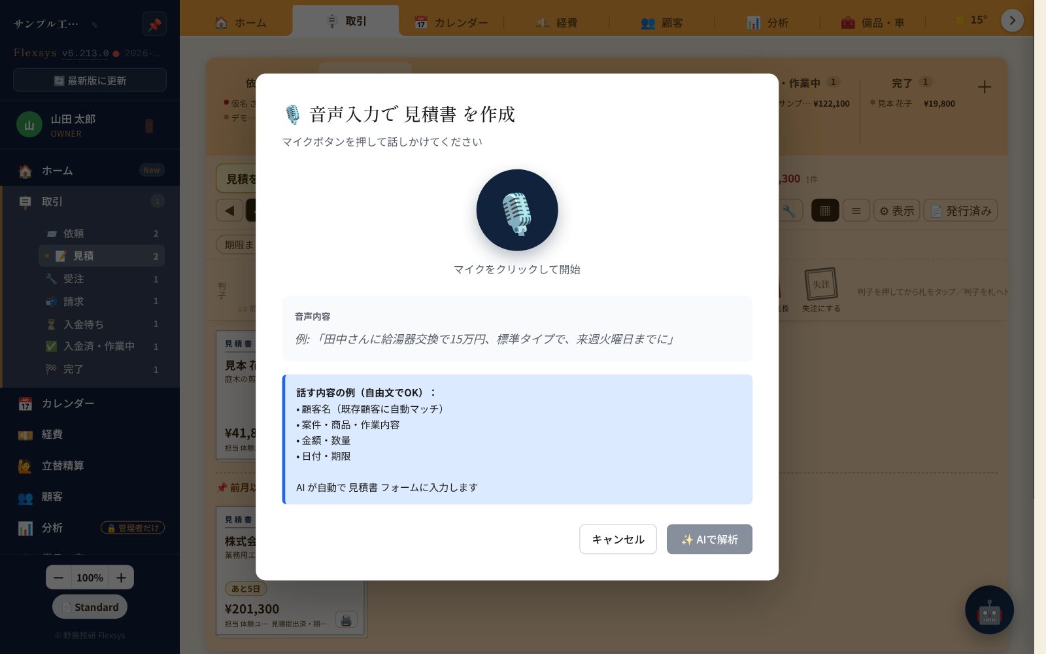Click the 山 user avatar
The height and width of the screenshot is (654, 1046).
[x=29, y=125]
